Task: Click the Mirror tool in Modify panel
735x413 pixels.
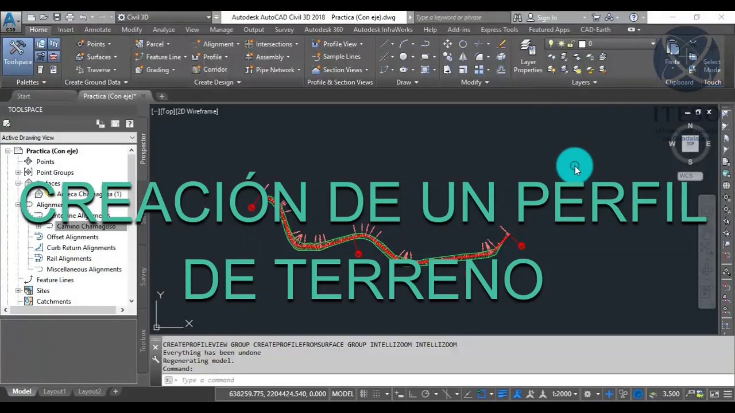Action: 463,57
